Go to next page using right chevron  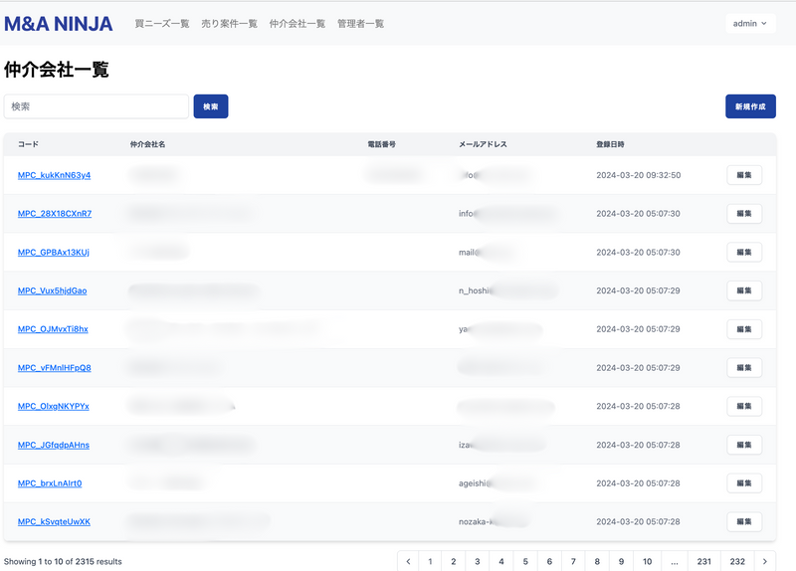tap(765, 561)
